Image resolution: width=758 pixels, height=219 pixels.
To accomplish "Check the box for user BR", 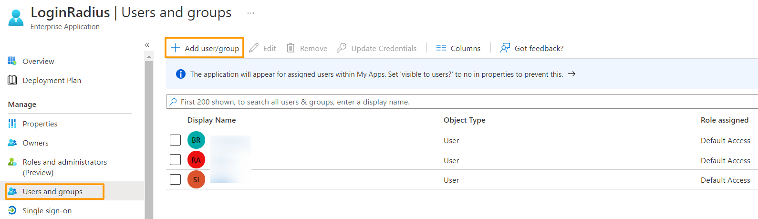I will (x=176, y=140).
